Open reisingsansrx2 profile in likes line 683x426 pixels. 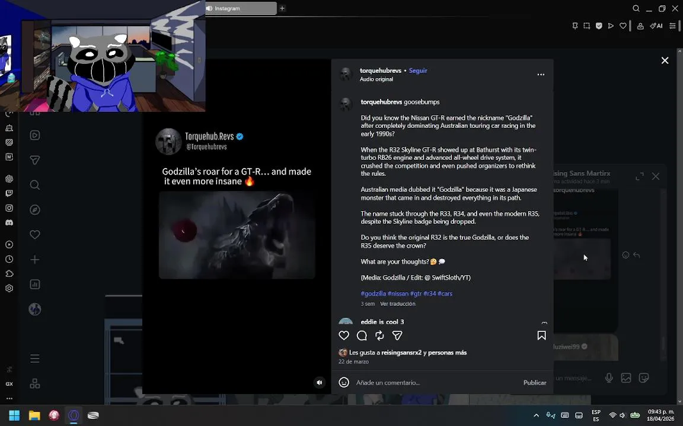point(401,353)
